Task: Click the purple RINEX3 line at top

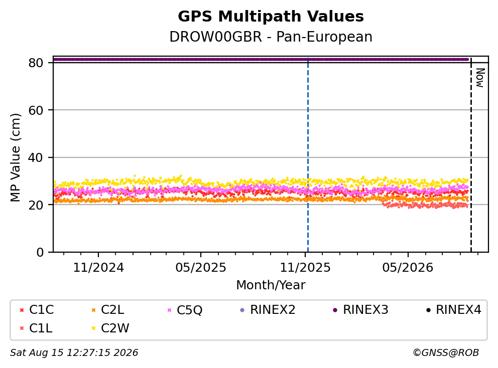Action: 261,59
